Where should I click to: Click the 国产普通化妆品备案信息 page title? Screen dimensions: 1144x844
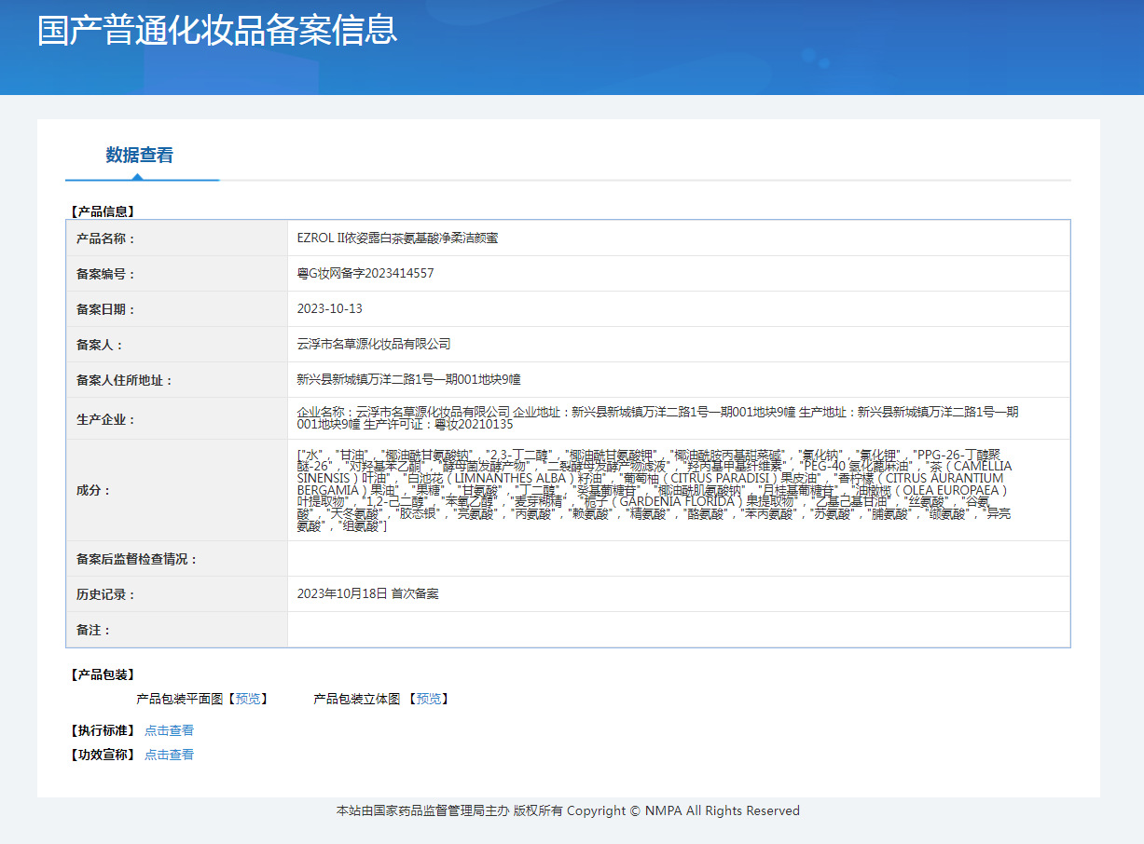217,30
